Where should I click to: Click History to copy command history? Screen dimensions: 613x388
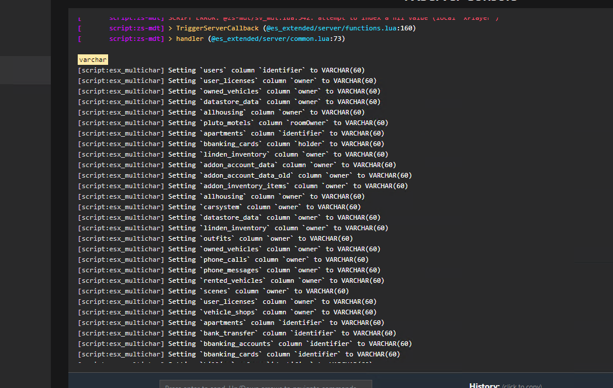click(484, 384)
